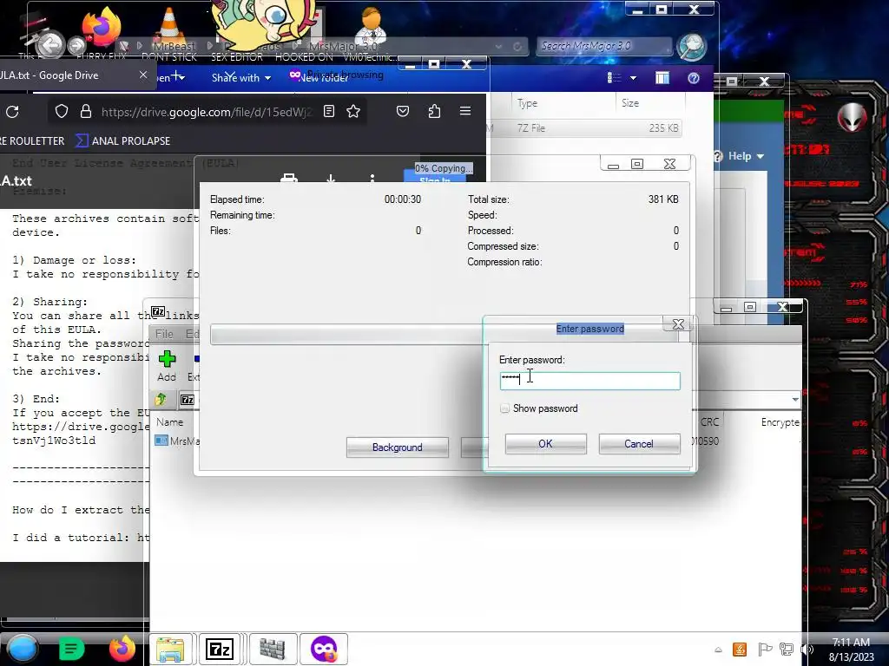Click the Alienware alien head icon
Screen dimensions: 889x666
[x=853, y=117]
